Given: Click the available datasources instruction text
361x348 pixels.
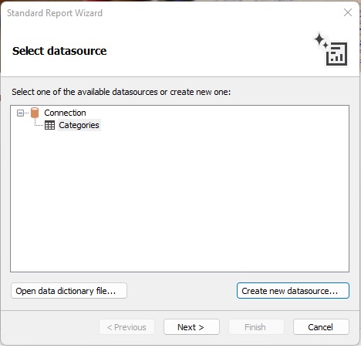Looking at the screenshot, I should click(x=121, y=92).
